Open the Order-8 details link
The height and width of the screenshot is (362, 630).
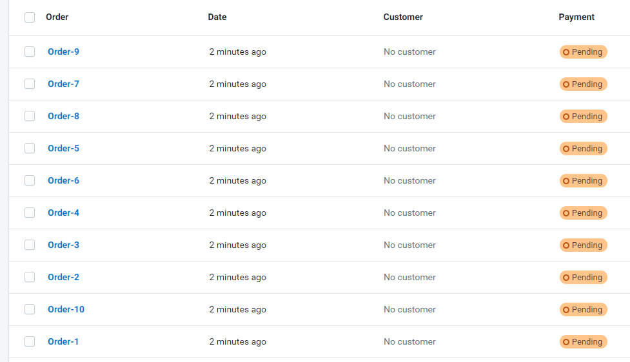(x=63, y=116)
